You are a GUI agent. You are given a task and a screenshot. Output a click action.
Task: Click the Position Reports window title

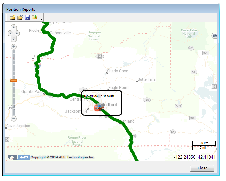point(21,9)
